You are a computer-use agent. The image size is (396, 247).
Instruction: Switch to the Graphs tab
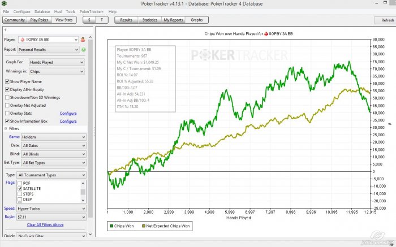pos(197,20)
